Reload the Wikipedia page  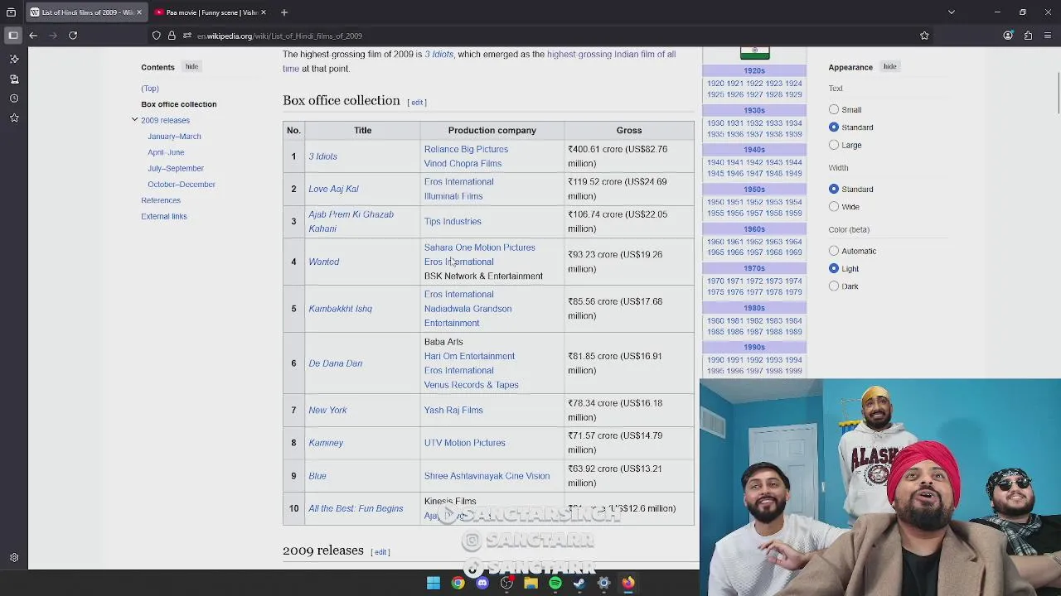point(73,36)
